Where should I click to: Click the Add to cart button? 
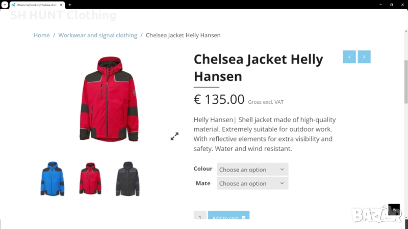pyautogui.click(x=228, y=217)
